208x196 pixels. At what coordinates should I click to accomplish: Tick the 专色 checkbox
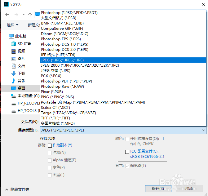[x=50, y=168]
